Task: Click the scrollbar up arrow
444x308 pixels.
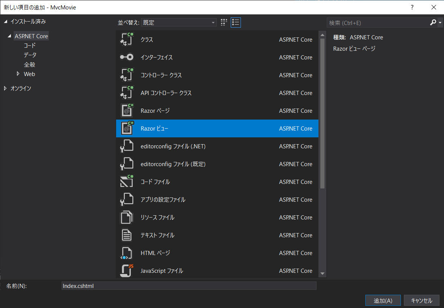Action: click(x=322, y=35)
